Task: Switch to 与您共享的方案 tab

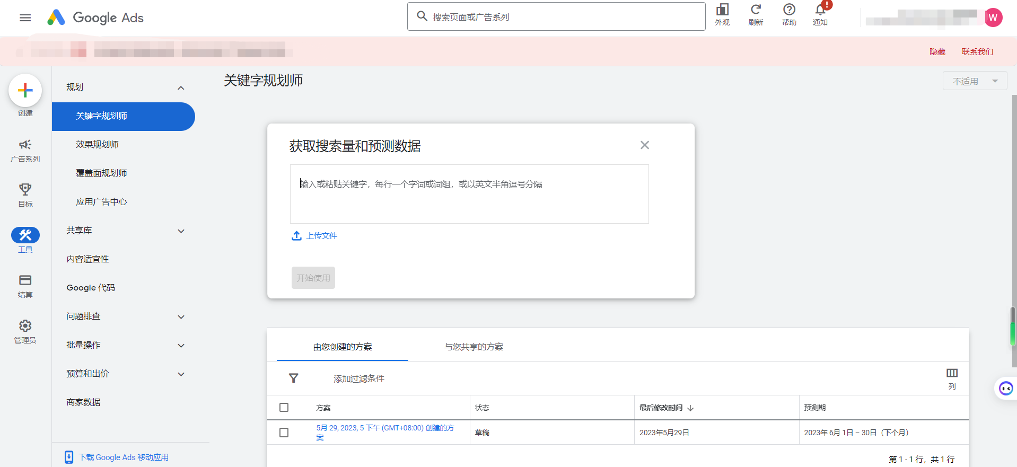Action: [x=474, y=347]
